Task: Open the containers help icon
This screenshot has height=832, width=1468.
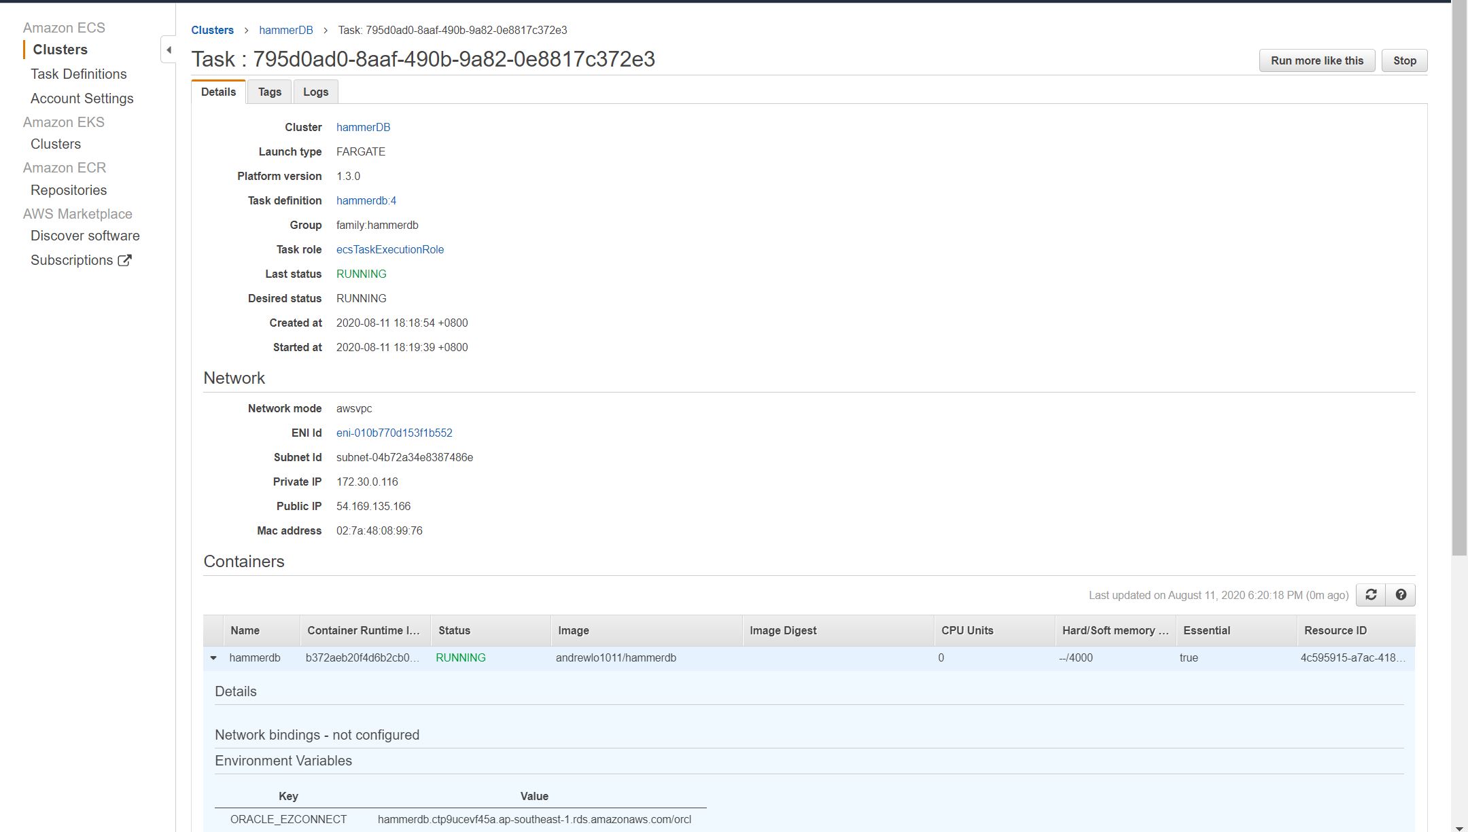Action: (1401, 595)
